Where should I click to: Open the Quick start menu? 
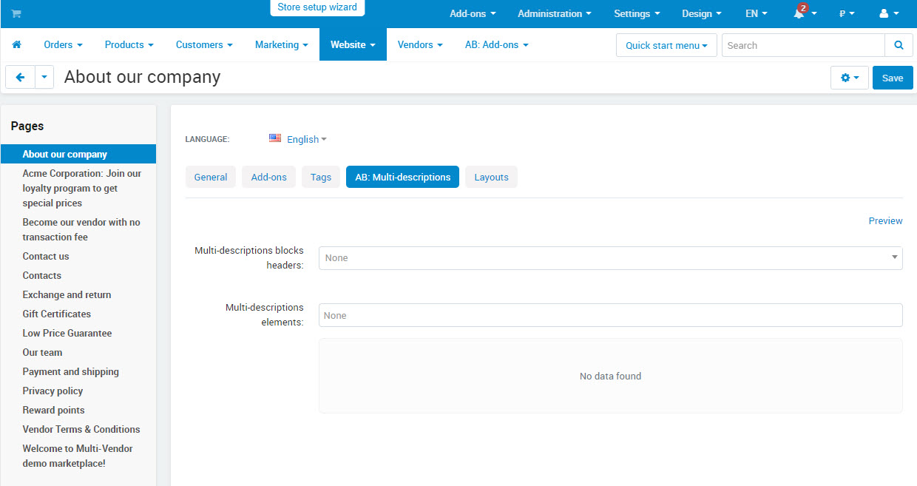point(666,44)
